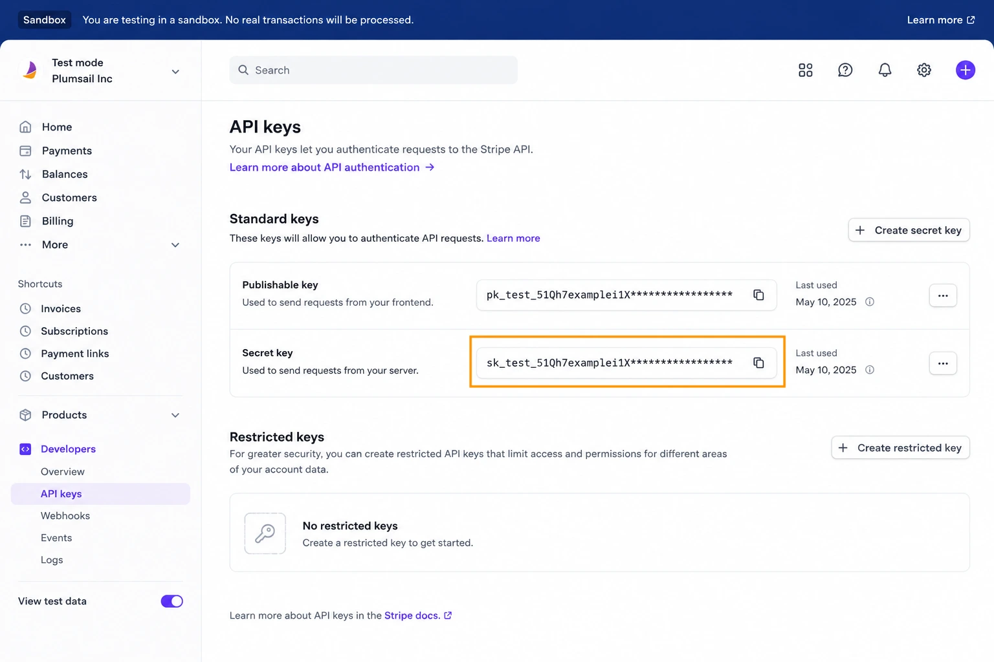Click external link icon after Stripe docs
The image size is (994, 662).
coord(448,615)
